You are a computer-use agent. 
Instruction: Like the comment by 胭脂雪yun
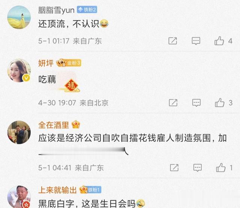(x=219, y=41)
